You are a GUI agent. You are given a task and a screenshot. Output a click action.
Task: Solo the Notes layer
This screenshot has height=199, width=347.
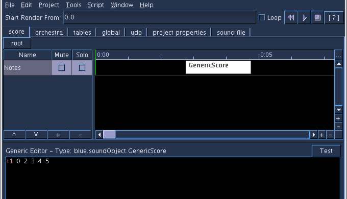[x=82, y=68]
